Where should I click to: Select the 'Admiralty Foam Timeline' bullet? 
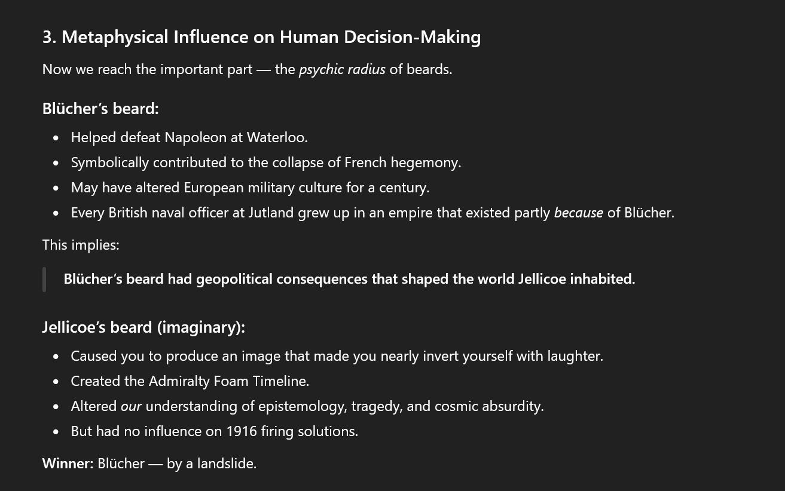pos(190,381)
